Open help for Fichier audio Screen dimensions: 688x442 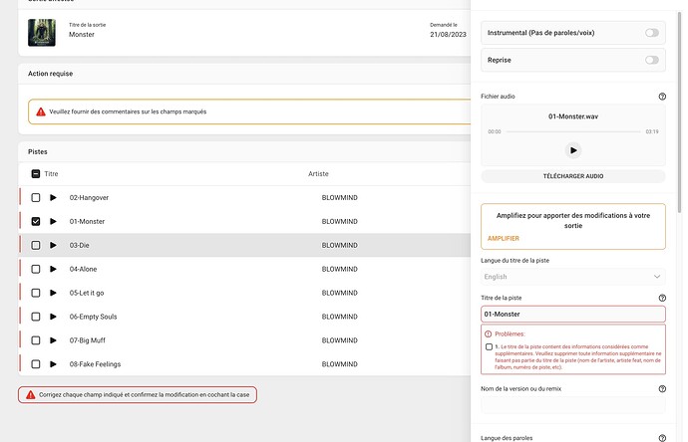[662, 97]
